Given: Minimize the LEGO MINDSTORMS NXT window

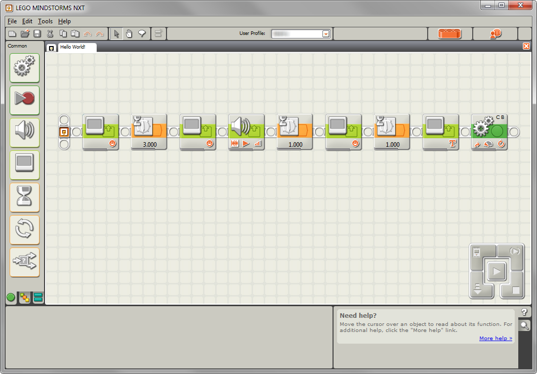Looking at the screenshot, I should point(488,6).
